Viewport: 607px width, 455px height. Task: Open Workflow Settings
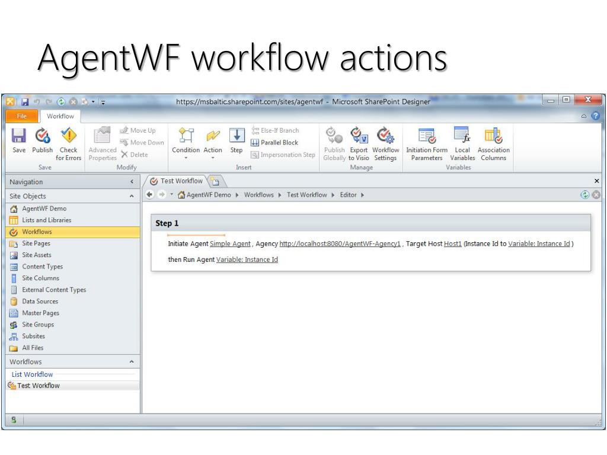[385, 144]
